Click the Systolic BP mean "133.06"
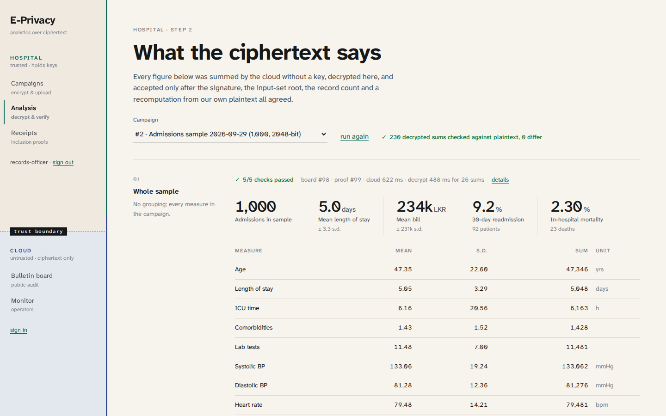 pyautogui.click(x=401, y=367)
